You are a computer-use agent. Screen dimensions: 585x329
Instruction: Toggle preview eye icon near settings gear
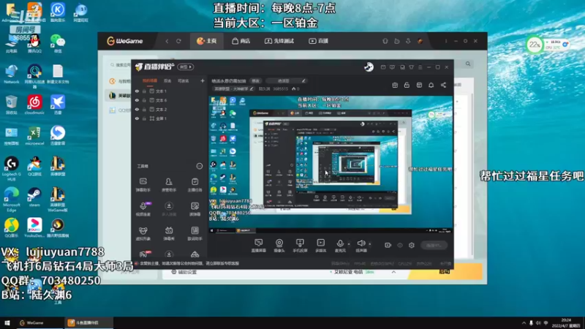coord(400,245)
